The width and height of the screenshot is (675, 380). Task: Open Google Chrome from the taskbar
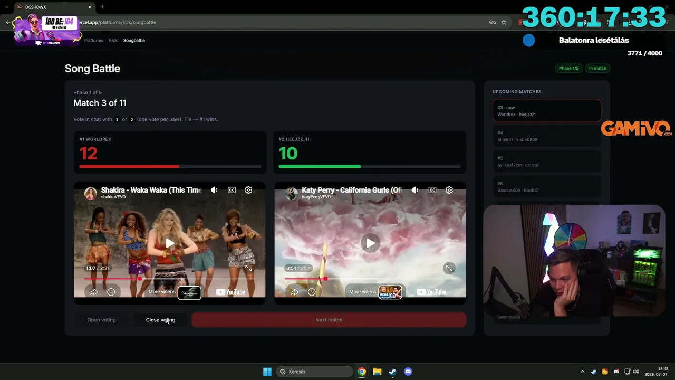(362, 372)
